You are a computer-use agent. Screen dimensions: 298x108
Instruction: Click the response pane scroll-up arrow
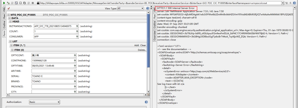coord(295,7)
